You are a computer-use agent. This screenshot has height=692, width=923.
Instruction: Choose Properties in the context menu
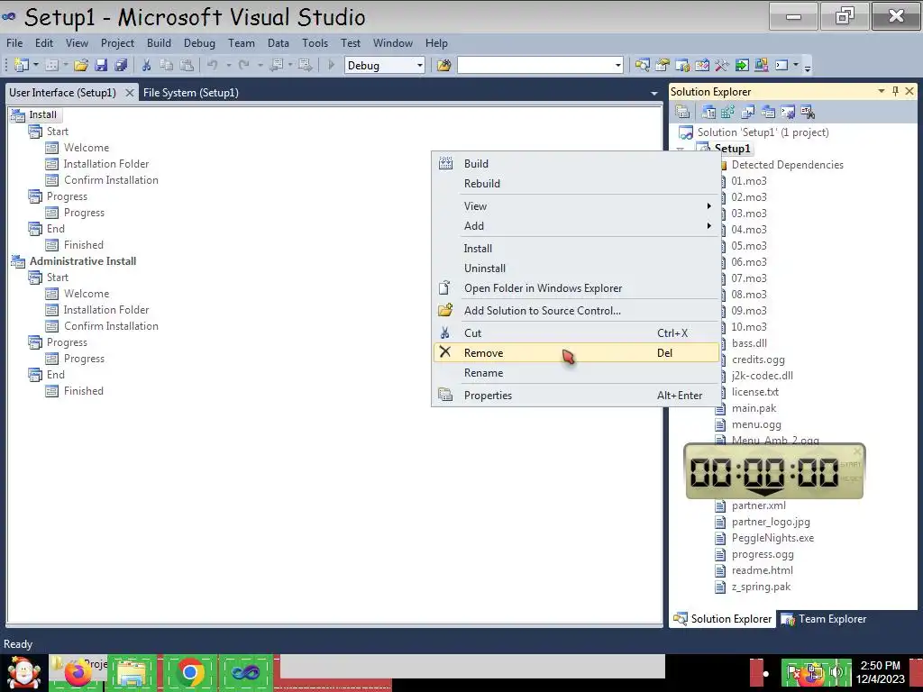click(576, 396)
